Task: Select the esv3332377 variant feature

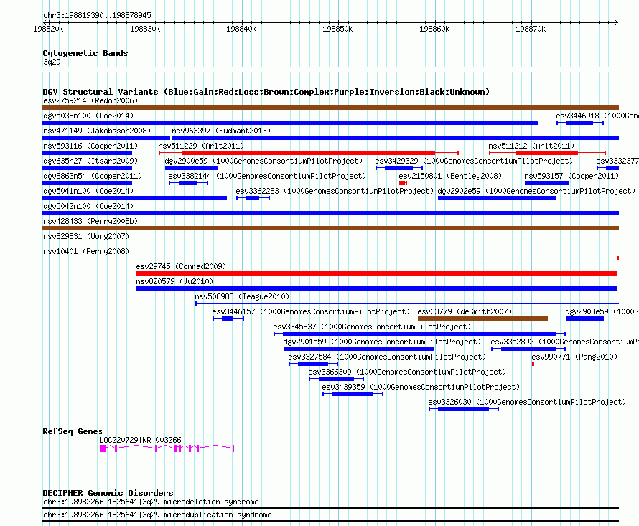Action: click(608, 168)
